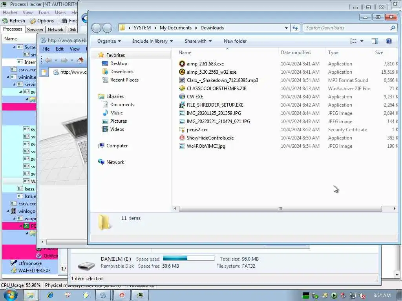Image resolution: width=402 pixels, height=301 pixels.
Task: Show the preview pane icon
Action: [x=375, y=41]
